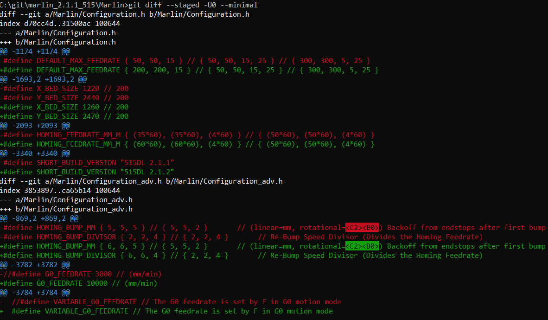Click the '--- a/Marlin/Configuration_adv.h' line

[x=66, y=200]
